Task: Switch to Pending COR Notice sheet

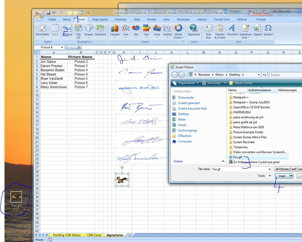Action: click(x=67, y=235)
